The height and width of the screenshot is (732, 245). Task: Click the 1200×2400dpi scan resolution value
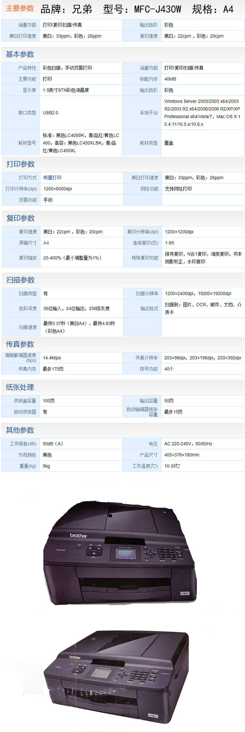click(x=198, y=293)
